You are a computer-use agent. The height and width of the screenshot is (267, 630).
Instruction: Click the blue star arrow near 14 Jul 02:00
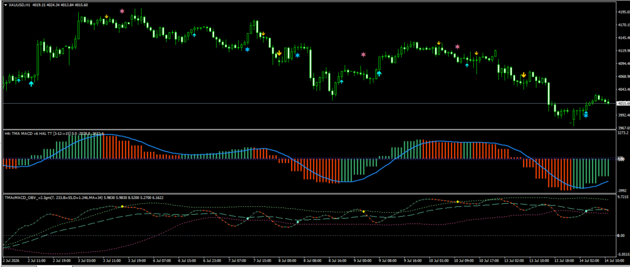[586, 115]
